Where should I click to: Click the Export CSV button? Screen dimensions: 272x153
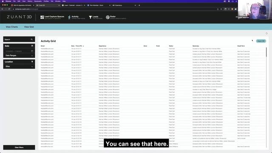261,41
